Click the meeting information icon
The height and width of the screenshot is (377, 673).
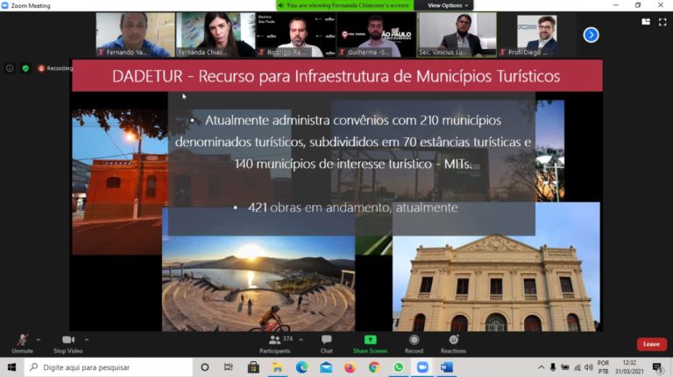10,68
